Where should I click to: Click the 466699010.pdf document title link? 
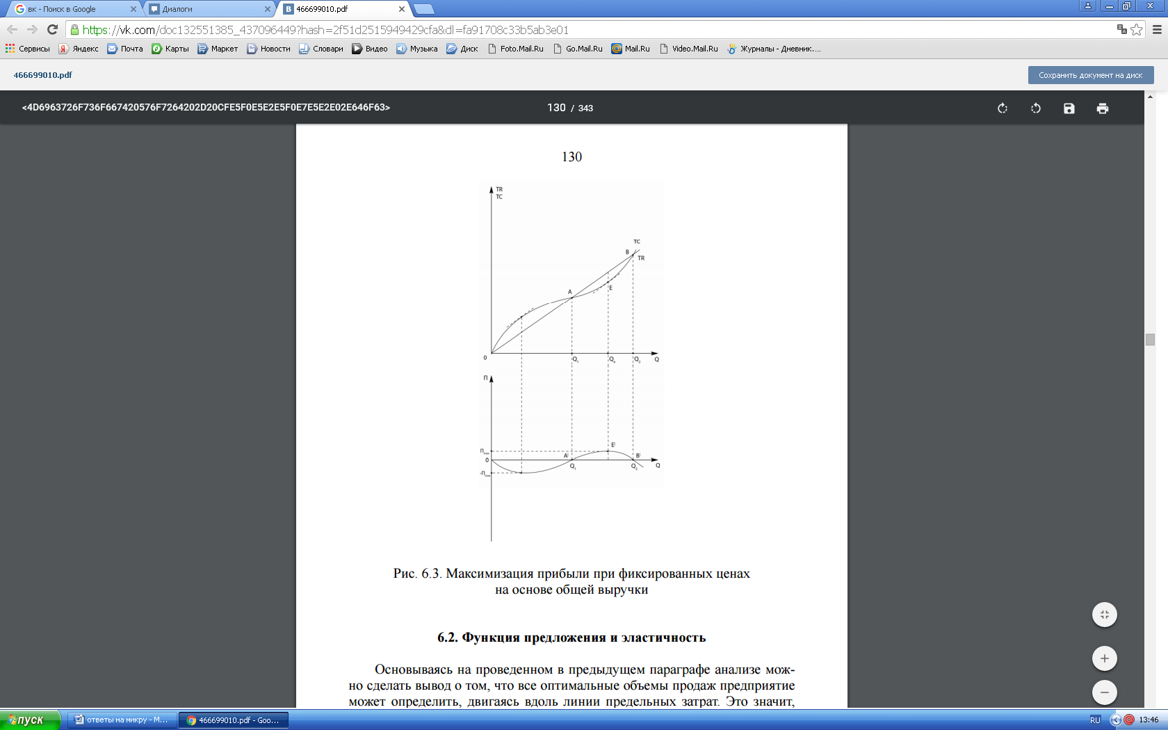(43, 75)
